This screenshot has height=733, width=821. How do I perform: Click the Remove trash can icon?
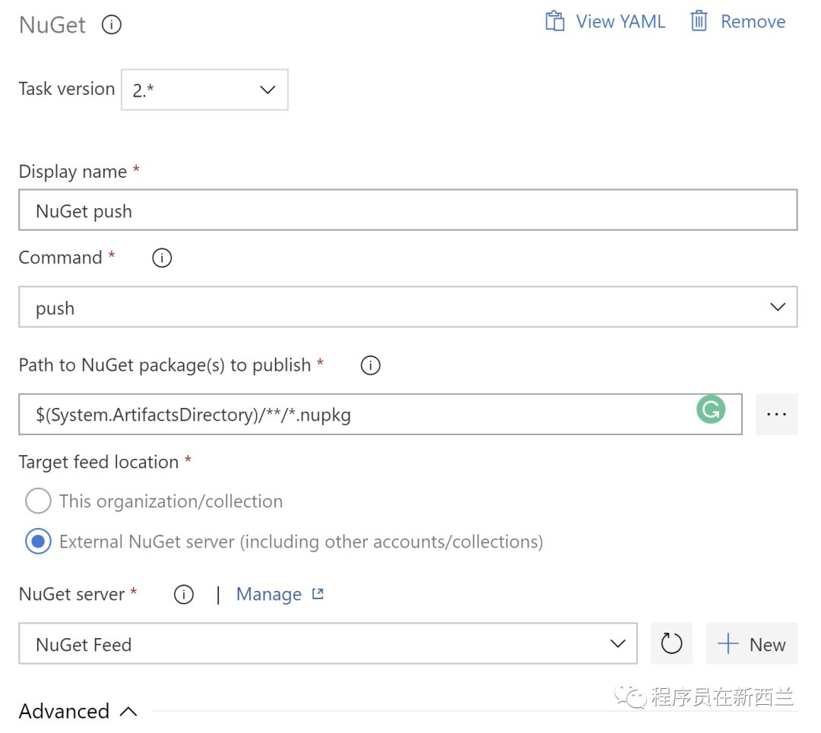[x=699, y=21]
